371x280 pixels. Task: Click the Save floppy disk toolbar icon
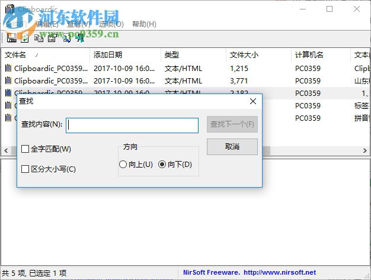(x=11, y=38)
